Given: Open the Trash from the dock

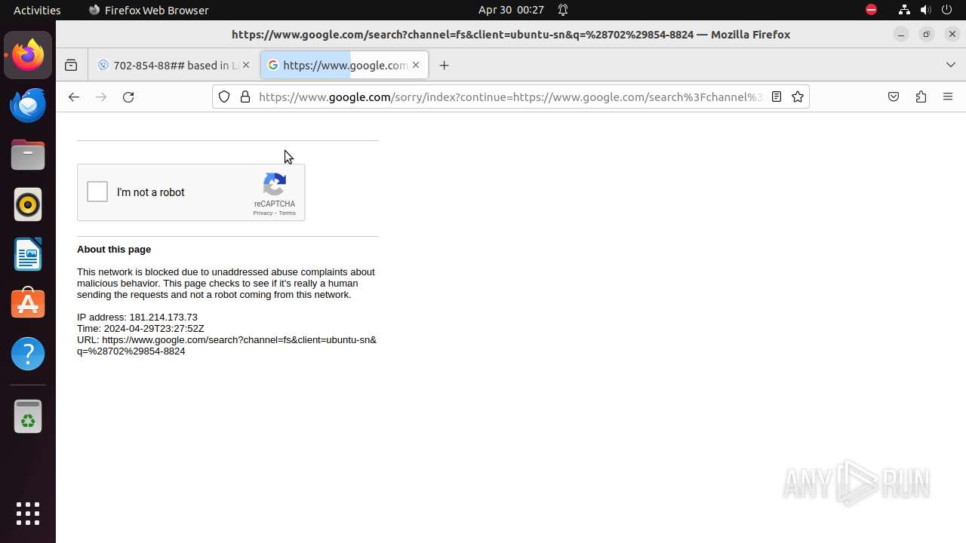Looking at the screenshot, I should [28, 416].
